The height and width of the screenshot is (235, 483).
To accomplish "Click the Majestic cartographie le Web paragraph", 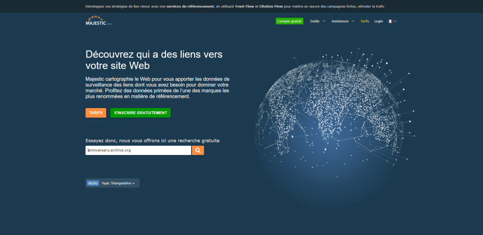I will [x=157, y=87].
